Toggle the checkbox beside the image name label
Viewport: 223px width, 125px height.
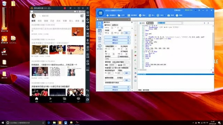[118, 56]
